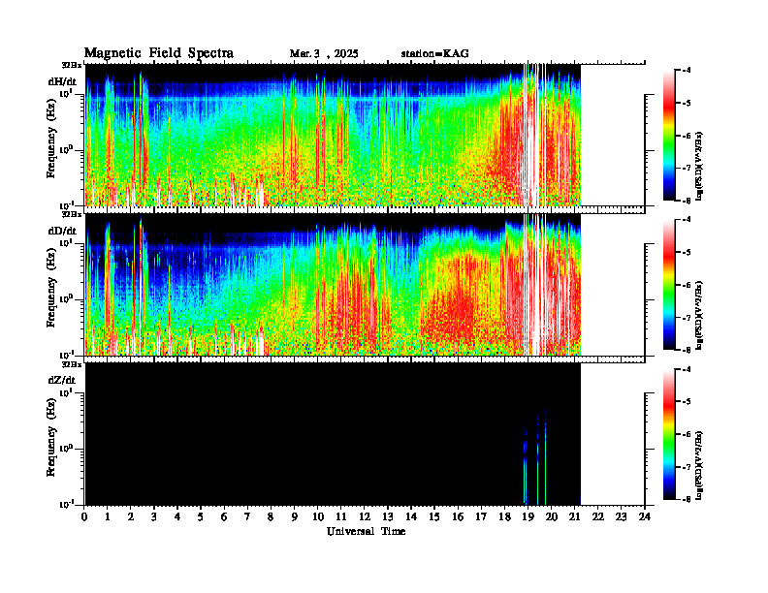Click the -8 value on the dH/dt color bar
Screen dimensions: 768x593
click(688, 201)
